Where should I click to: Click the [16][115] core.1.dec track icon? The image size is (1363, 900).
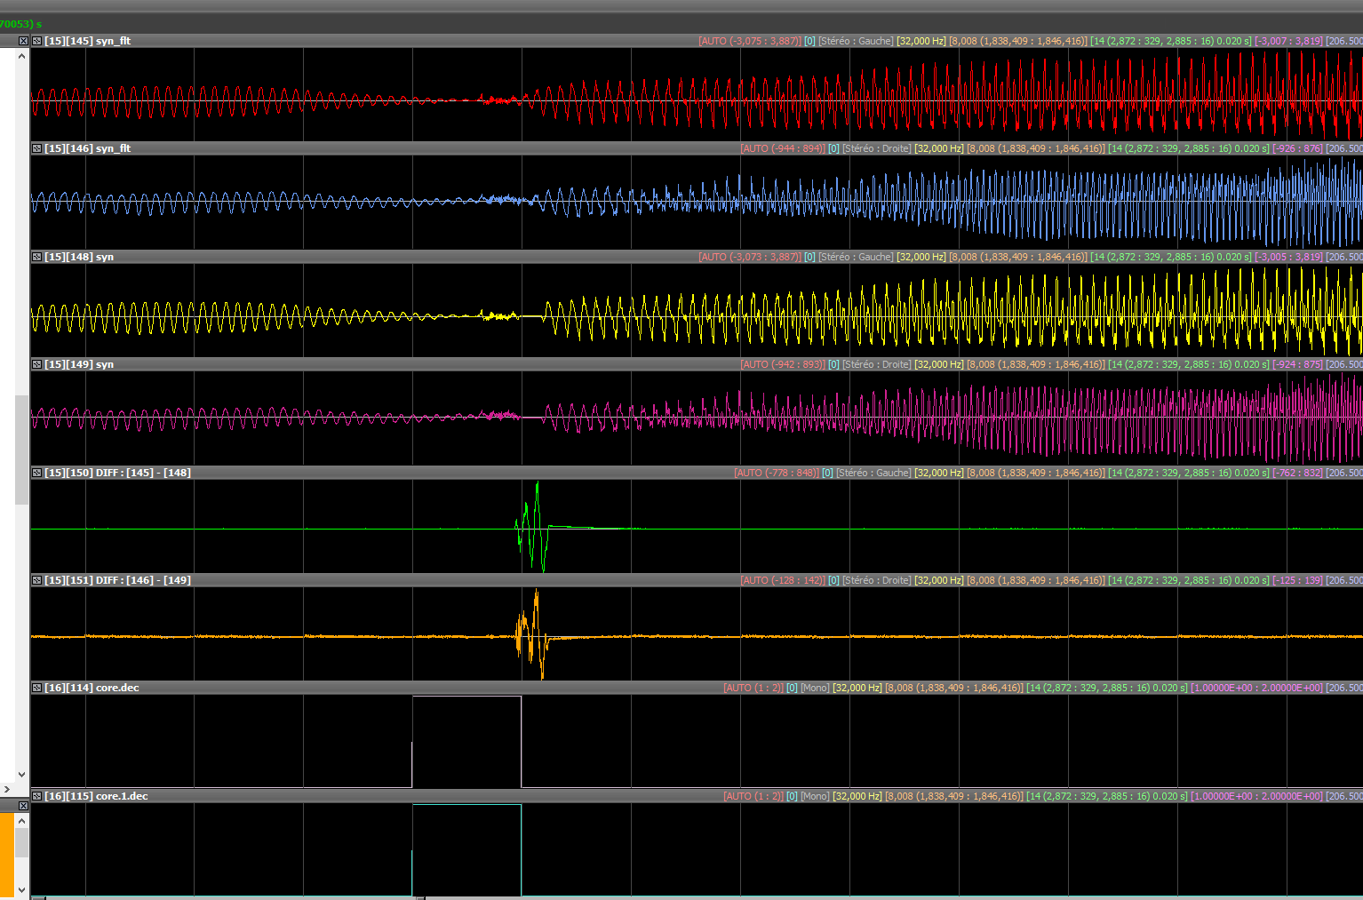[x=37, y=796]
